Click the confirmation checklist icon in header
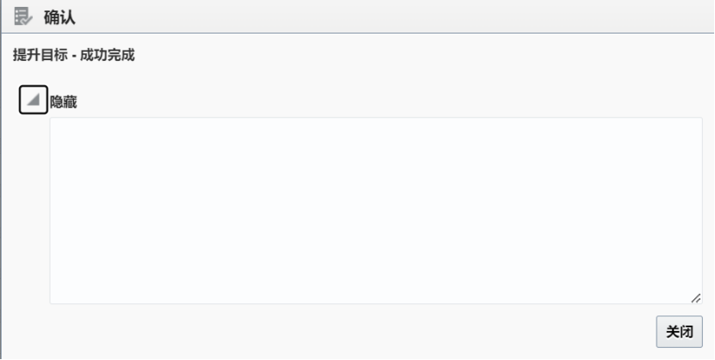 (x=23, y=17)
